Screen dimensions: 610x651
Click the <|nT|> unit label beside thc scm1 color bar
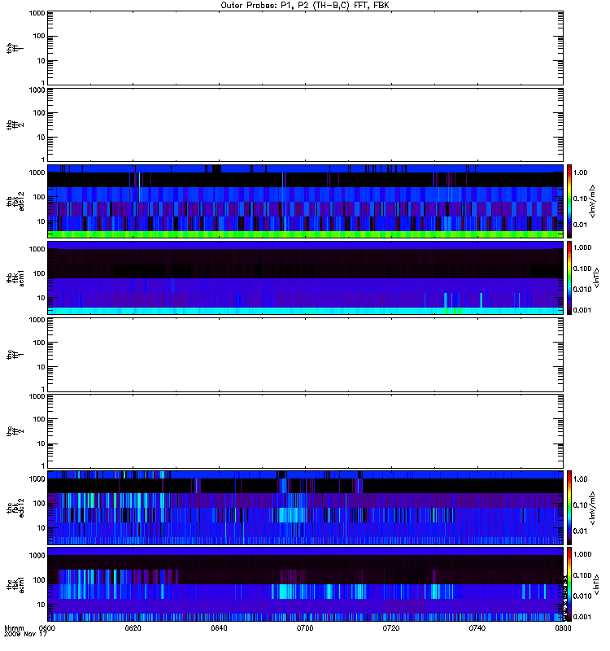coord(597,584)
